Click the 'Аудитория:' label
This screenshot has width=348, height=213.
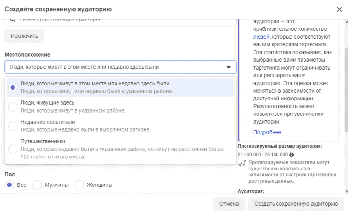point(251,191)
